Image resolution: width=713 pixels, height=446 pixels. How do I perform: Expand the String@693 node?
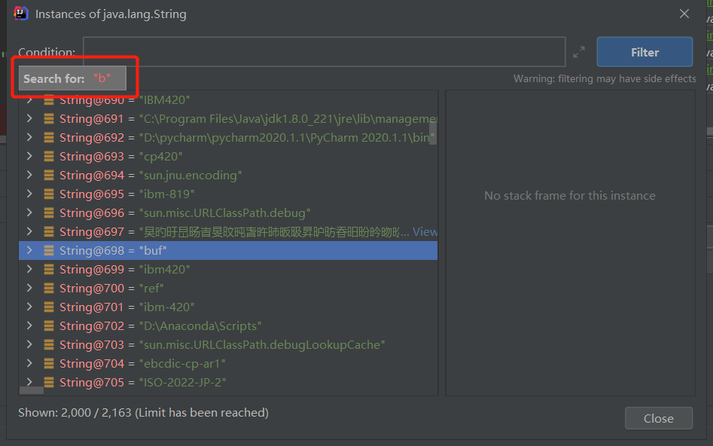pos(29,156)
